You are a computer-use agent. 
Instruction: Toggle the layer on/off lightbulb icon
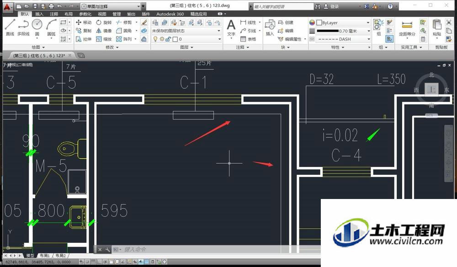155,39
